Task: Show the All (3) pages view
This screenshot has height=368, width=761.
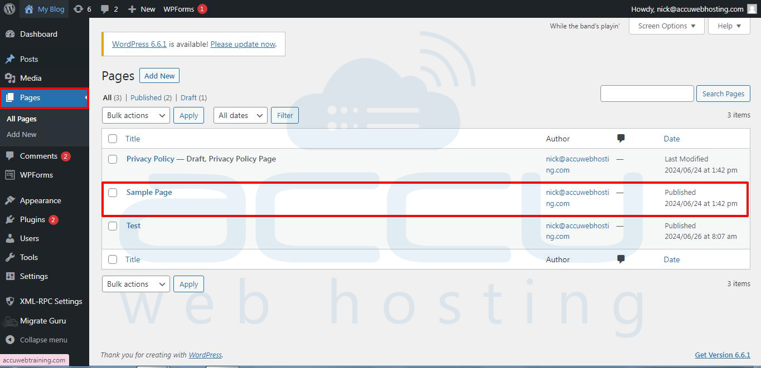Action: point(112,97)
